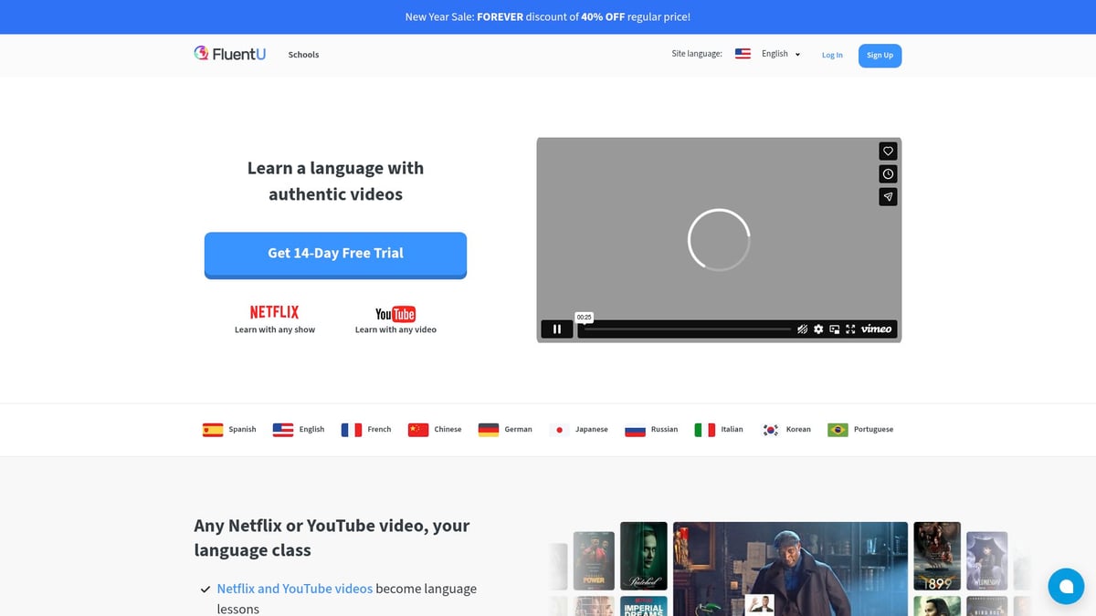Click the heart like icon on video
The image size is (1096, 616).
coord(888,151)
